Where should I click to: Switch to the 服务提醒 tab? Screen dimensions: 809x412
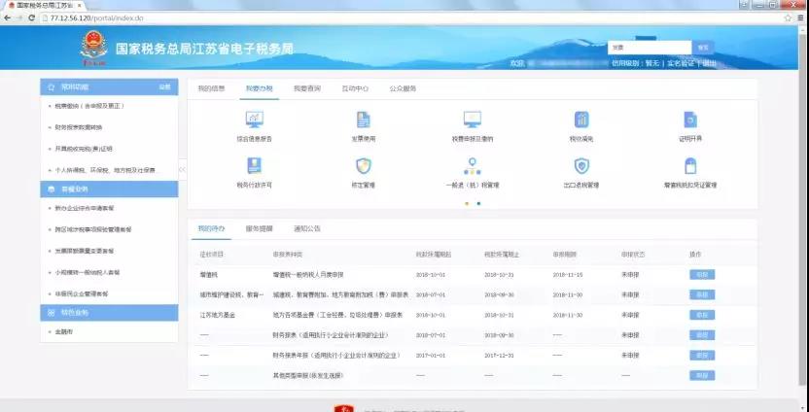260,229
